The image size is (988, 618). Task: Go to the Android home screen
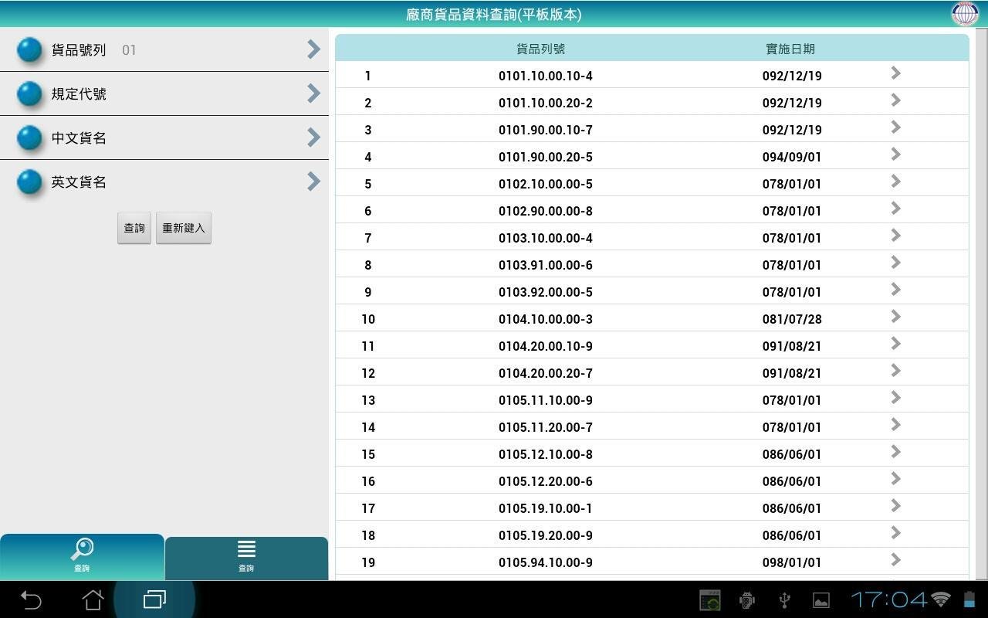(x=93, y=599)
